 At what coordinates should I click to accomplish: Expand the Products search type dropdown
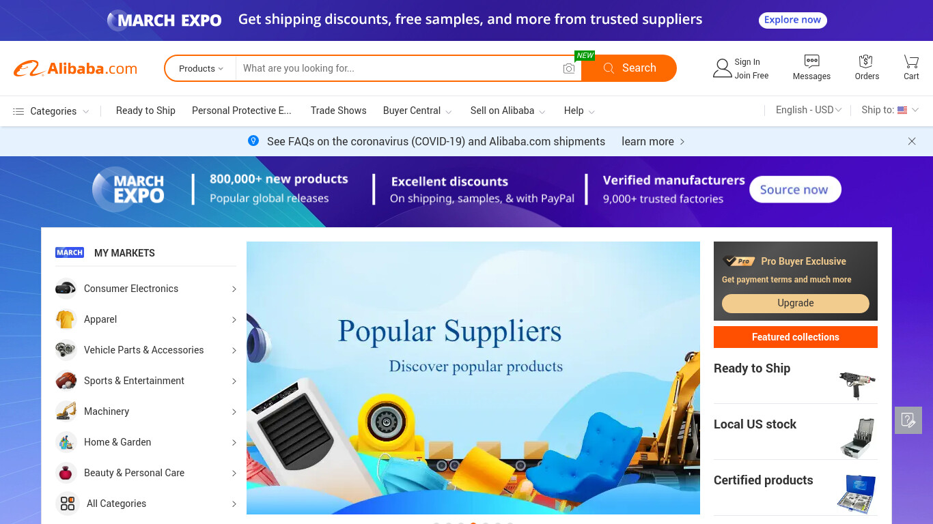201,68
